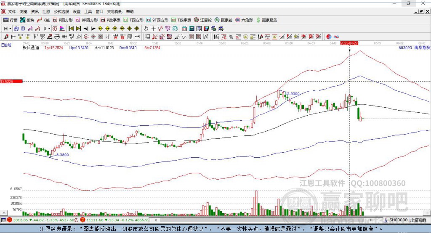Open the 公式选股 menu
431x233 pixels.
point(61,11)
